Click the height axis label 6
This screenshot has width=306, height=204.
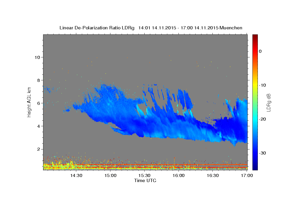coord(39,103)
